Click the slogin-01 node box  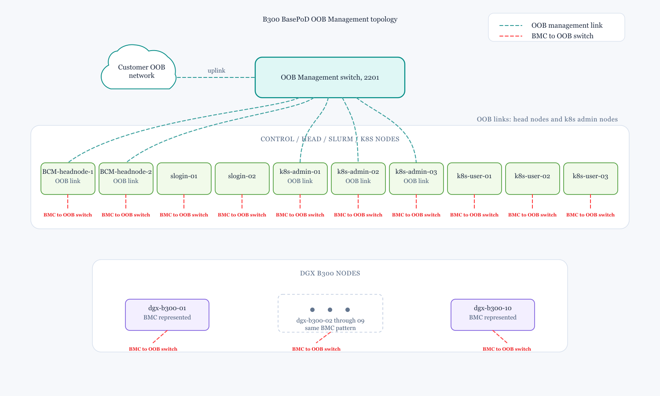(x=184, y=179)
